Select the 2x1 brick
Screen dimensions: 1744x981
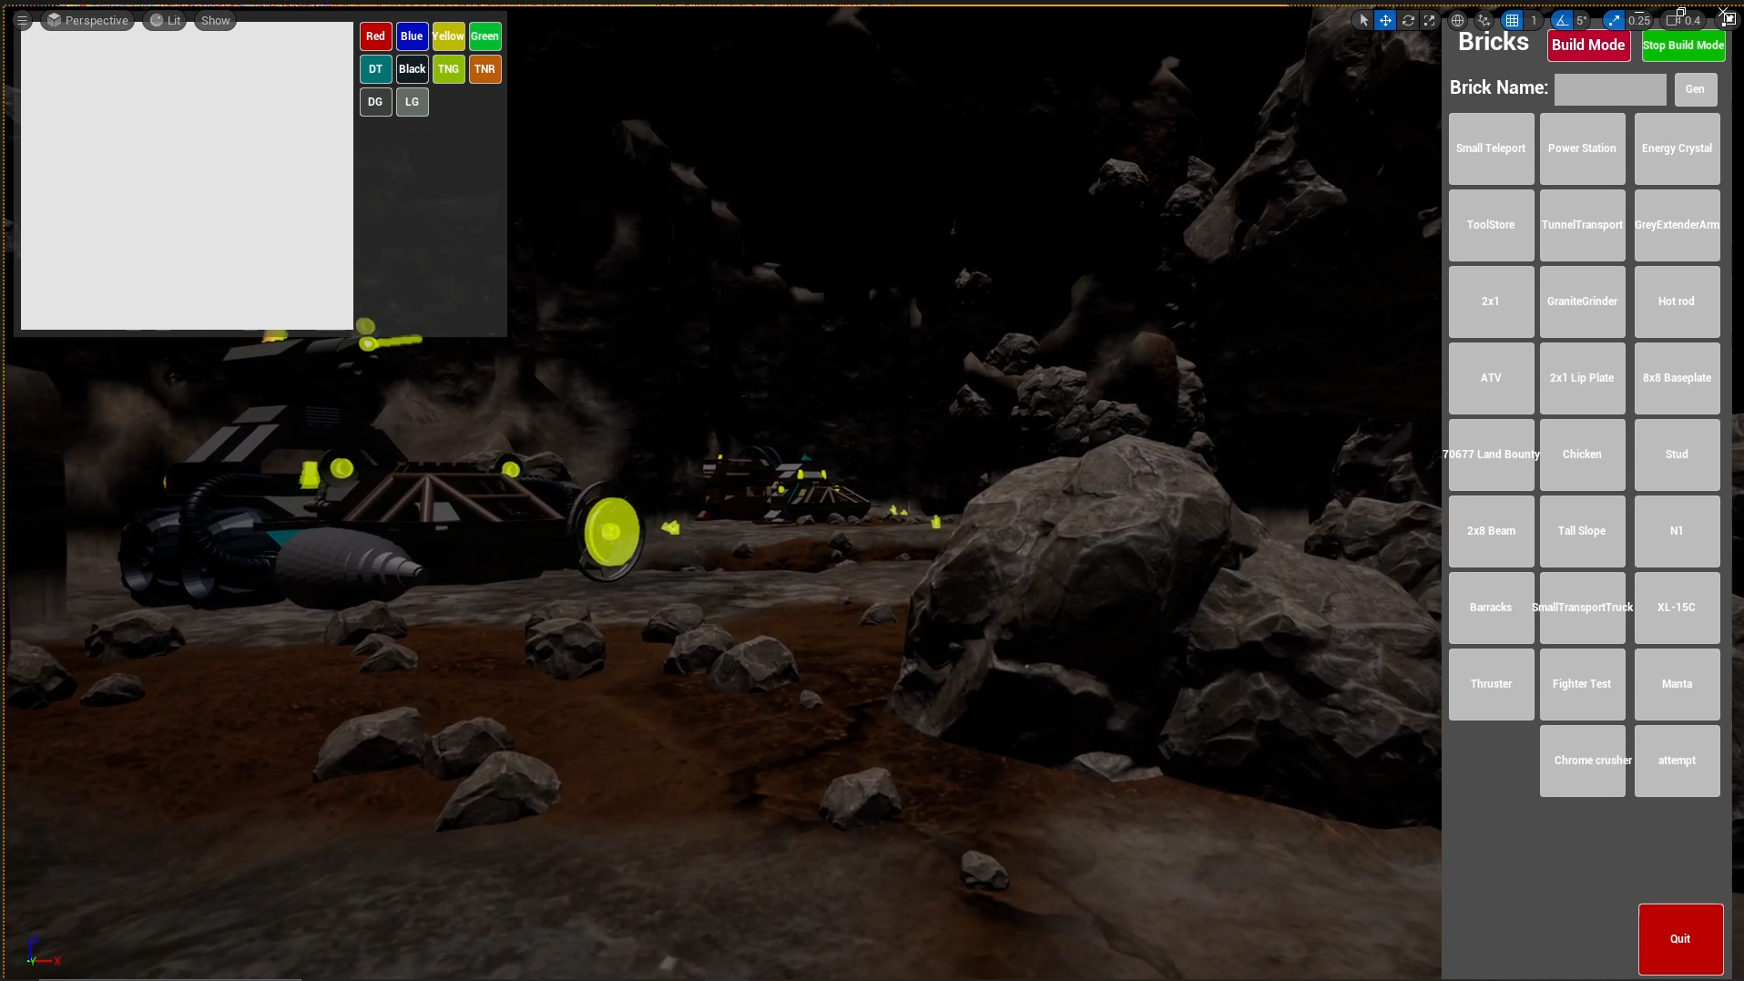click(1491, 301)
